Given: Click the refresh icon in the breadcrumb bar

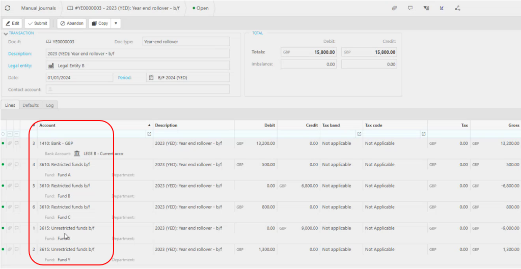Looking at the screenshot, I should pyautogui.click(x=7, y=8).
